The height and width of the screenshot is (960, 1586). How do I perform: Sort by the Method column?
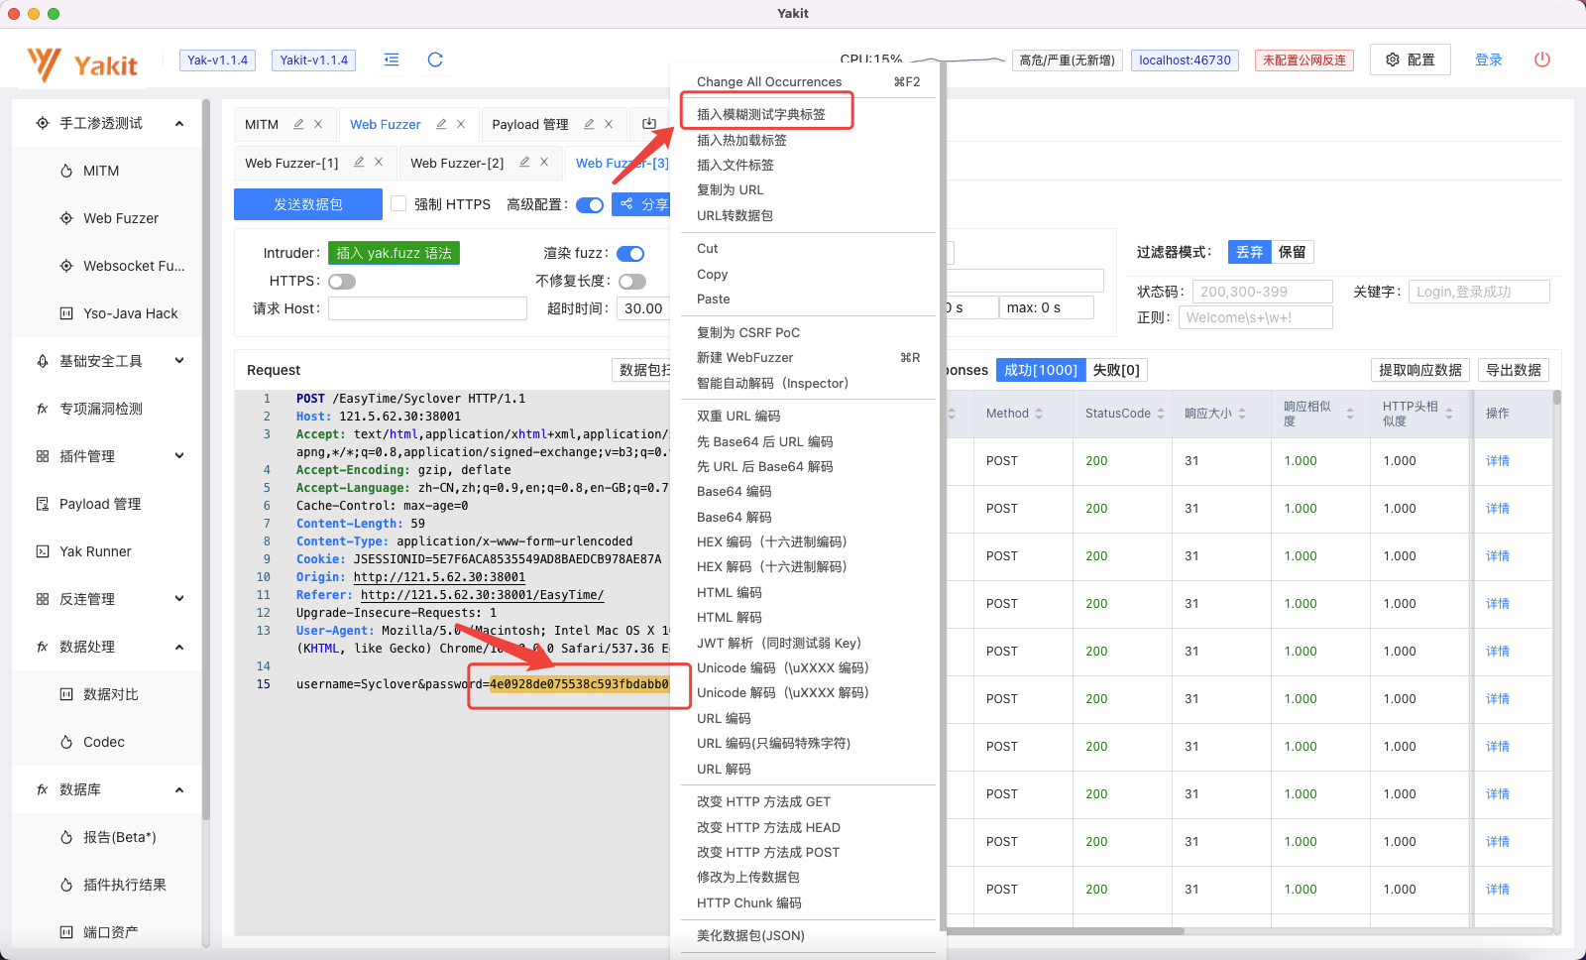[x=1039, y=414]
